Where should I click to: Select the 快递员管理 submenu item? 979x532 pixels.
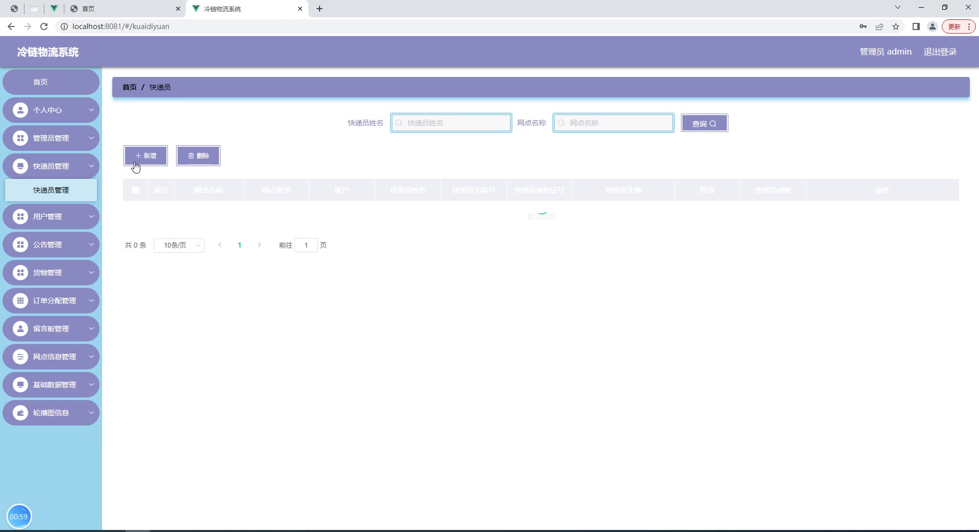coord(51,190)
